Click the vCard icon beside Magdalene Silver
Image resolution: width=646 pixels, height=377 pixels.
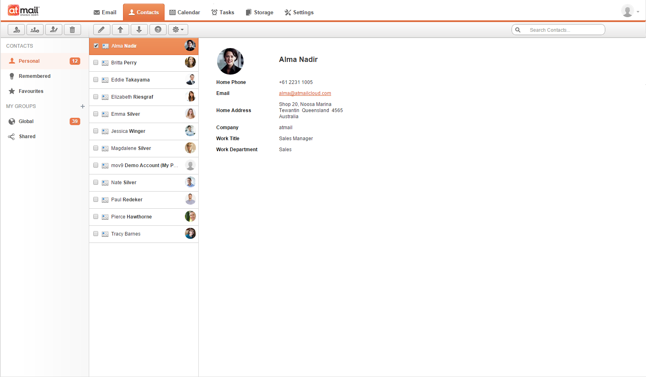pyautogui.click(x=105, y=148)
